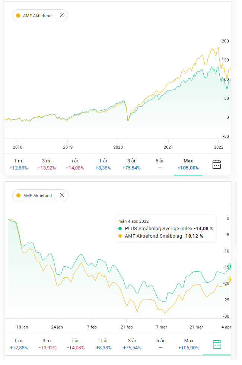Open calendar date picker in top chart

pyautogui.click(x=217, y=164)
